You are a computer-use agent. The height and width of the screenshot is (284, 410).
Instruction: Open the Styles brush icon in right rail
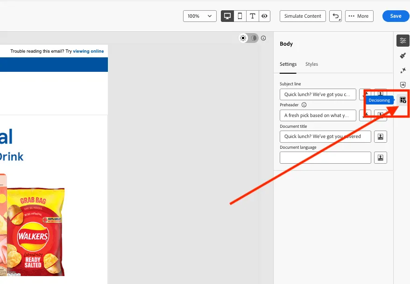(x=403, y=55)
